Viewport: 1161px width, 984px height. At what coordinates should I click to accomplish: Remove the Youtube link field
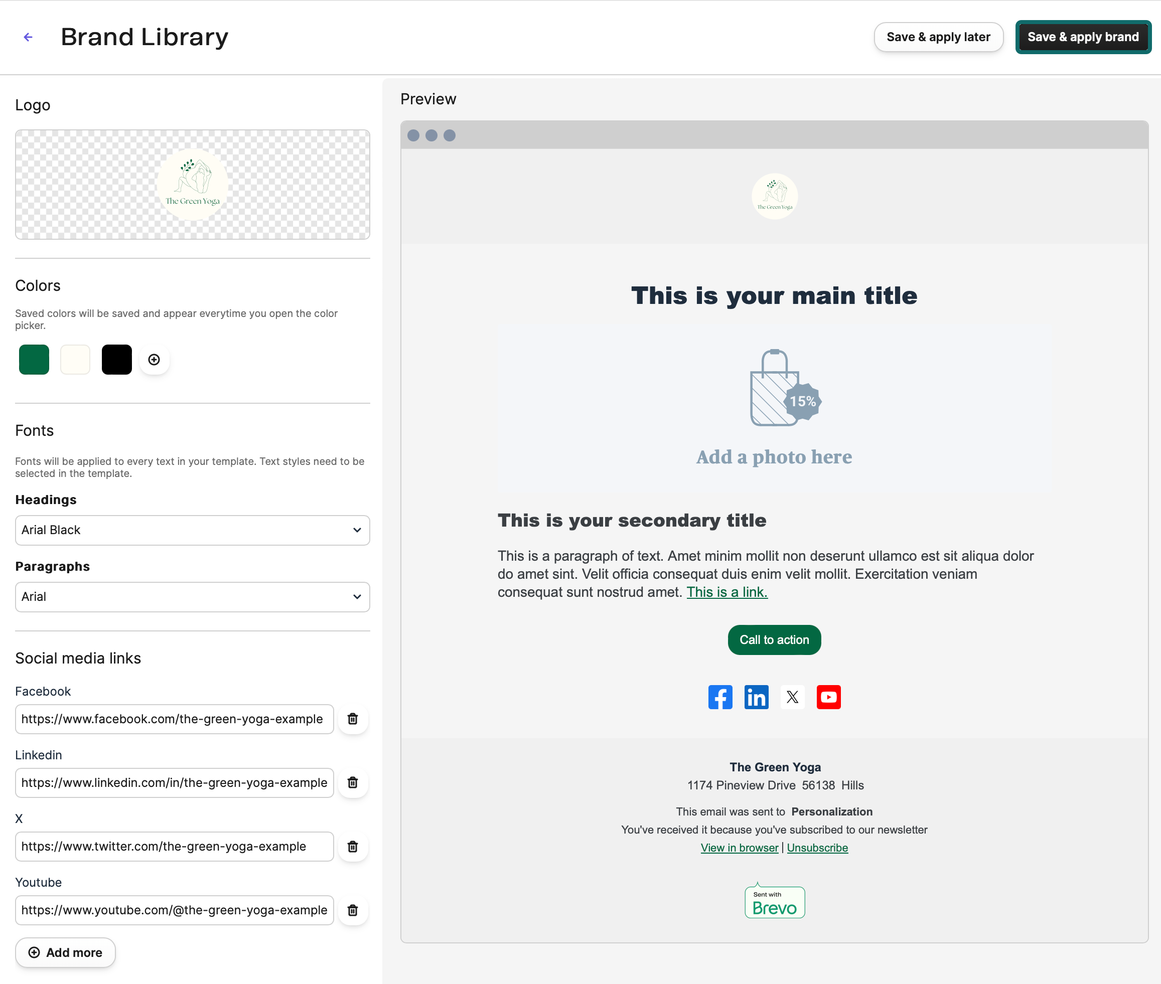(x=353, y=910)
